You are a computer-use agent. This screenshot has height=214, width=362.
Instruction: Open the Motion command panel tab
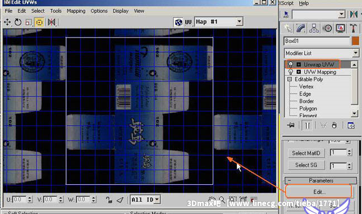tap(327, 28)
